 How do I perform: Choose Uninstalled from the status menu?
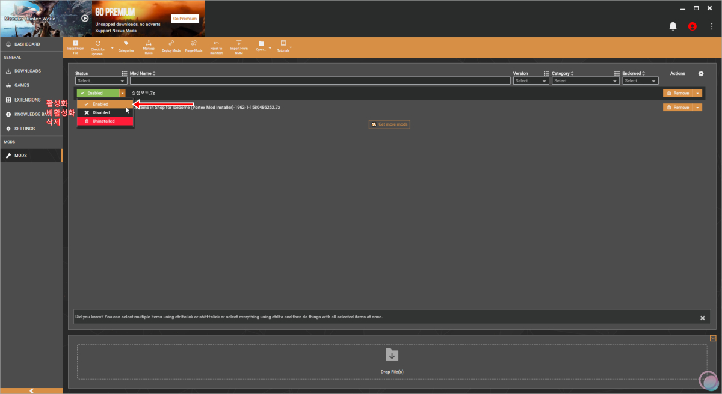(105, 121)
